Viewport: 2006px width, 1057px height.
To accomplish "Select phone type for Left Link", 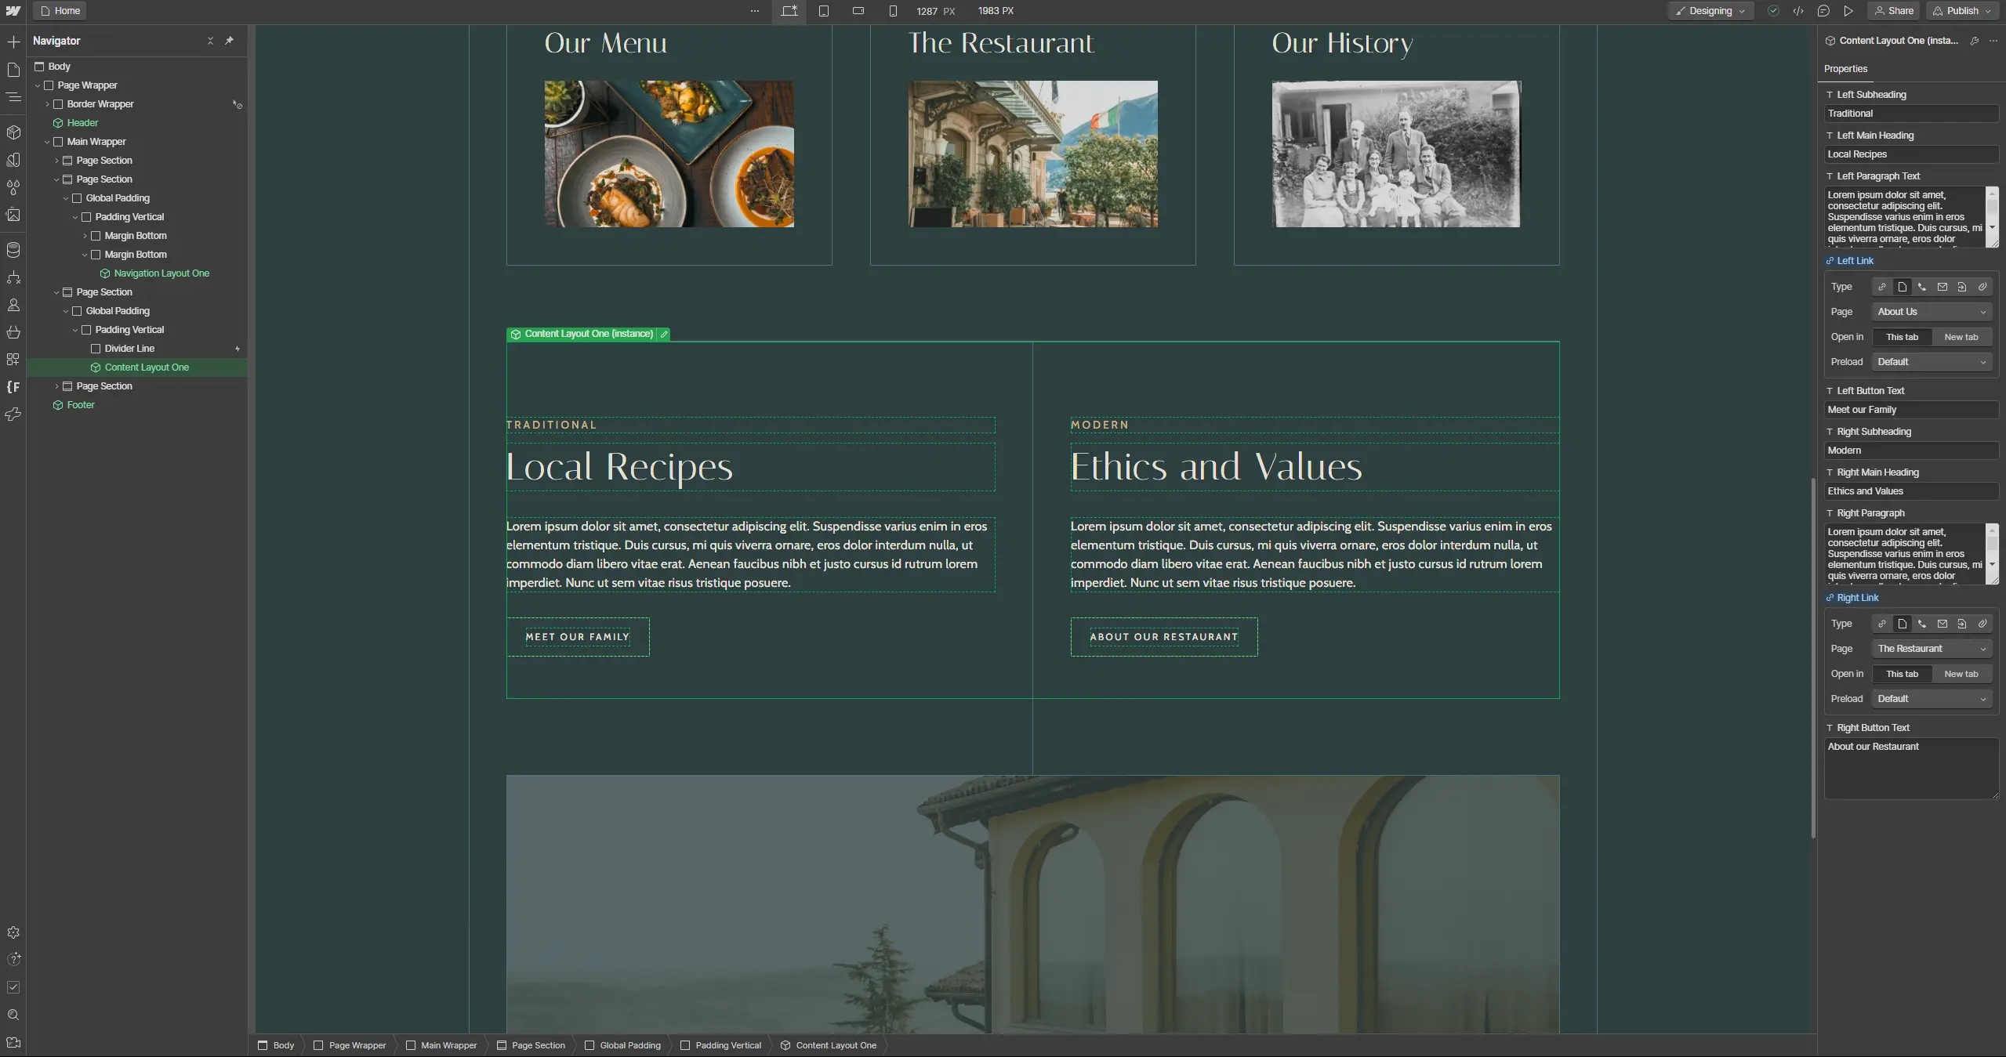I will pyautogui.click(x=1922, y=287).
